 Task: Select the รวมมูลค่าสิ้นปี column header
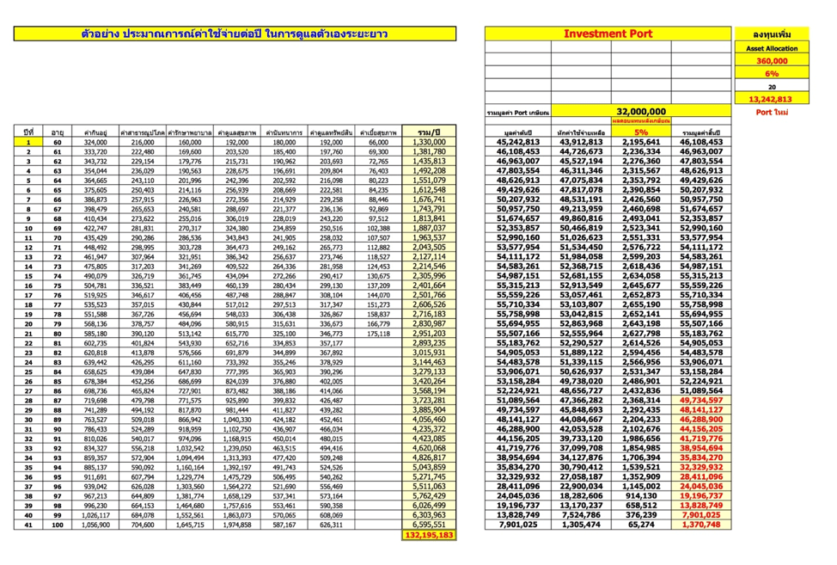(x=701, y=132)
